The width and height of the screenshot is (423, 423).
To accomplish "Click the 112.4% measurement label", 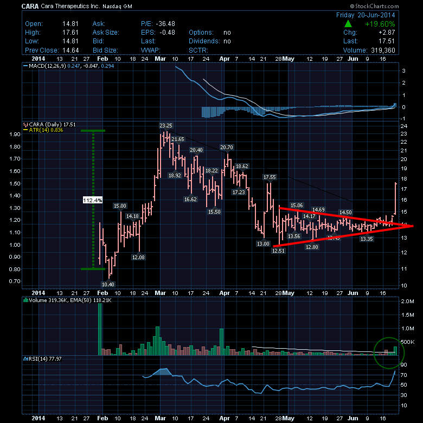I will coord(93,200).
